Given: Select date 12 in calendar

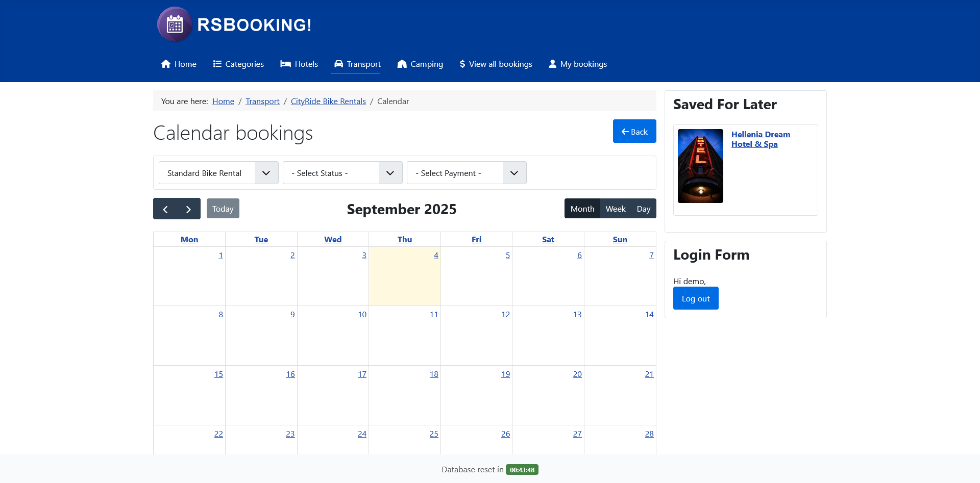Looking at the screenshot, I should (x=505, y=314).
